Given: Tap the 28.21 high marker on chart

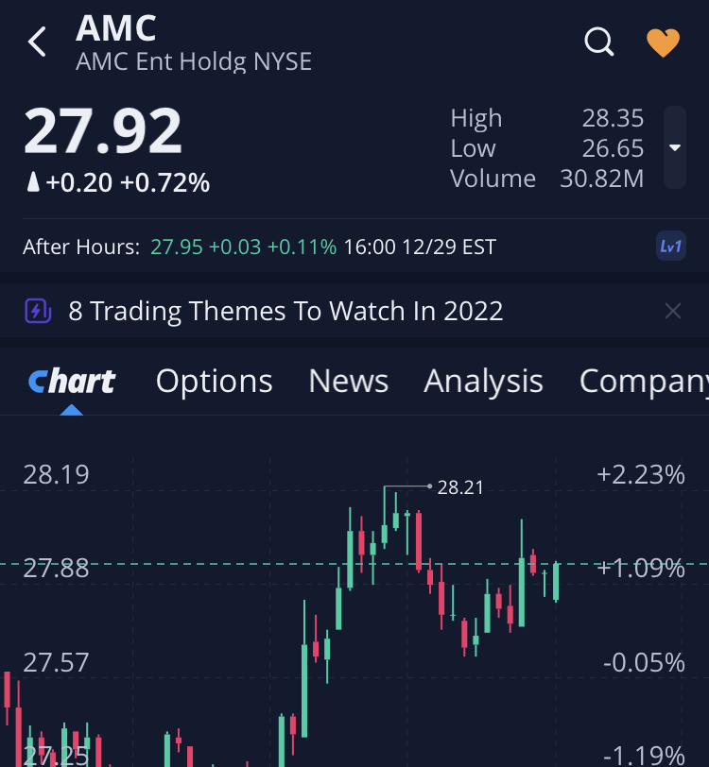Looking at the screenshot, I should 460,487.
